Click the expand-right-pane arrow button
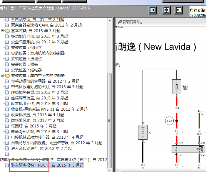The height and width of the screenshot is (172, 206). 153,10
